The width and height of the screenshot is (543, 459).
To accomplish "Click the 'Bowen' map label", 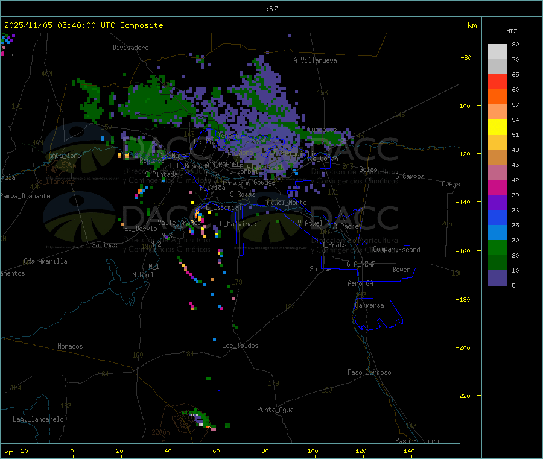I will pos(401,270).
